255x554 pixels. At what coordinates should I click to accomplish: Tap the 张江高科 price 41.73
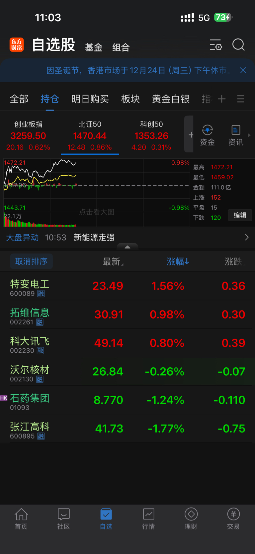(x=109, y=429)
